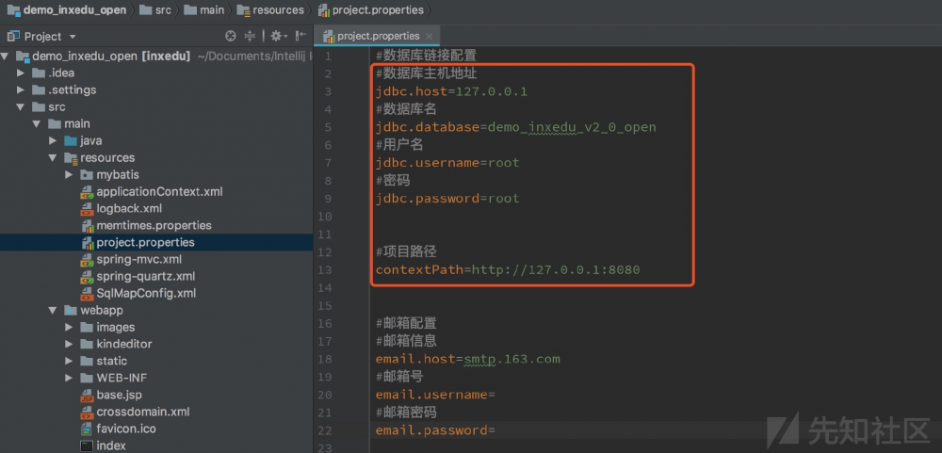Select project.properties file icon in tree
Screen dimensions: 942x453
pyautogui.click(x=87, y=243)
